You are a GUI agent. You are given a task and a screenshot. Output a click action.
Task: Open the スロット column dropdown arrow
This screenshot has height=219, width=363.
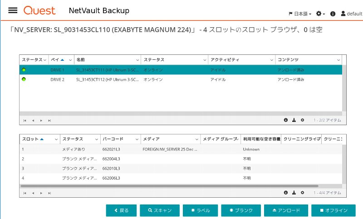[x=56, y=139]
